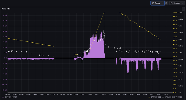Click the yellow BATTERY SOC legend color swatch
Viewport: 186px width, 100px height.
point(149,97)
